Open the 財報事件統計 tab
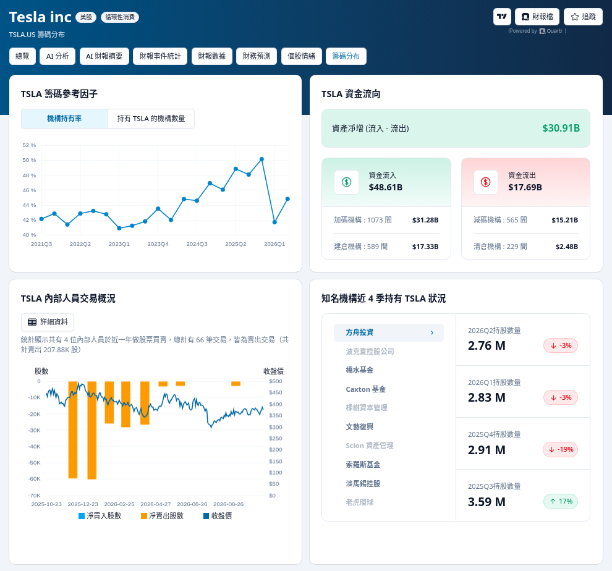Viewport: 612px width, 571px height. (x=160, y=56)
